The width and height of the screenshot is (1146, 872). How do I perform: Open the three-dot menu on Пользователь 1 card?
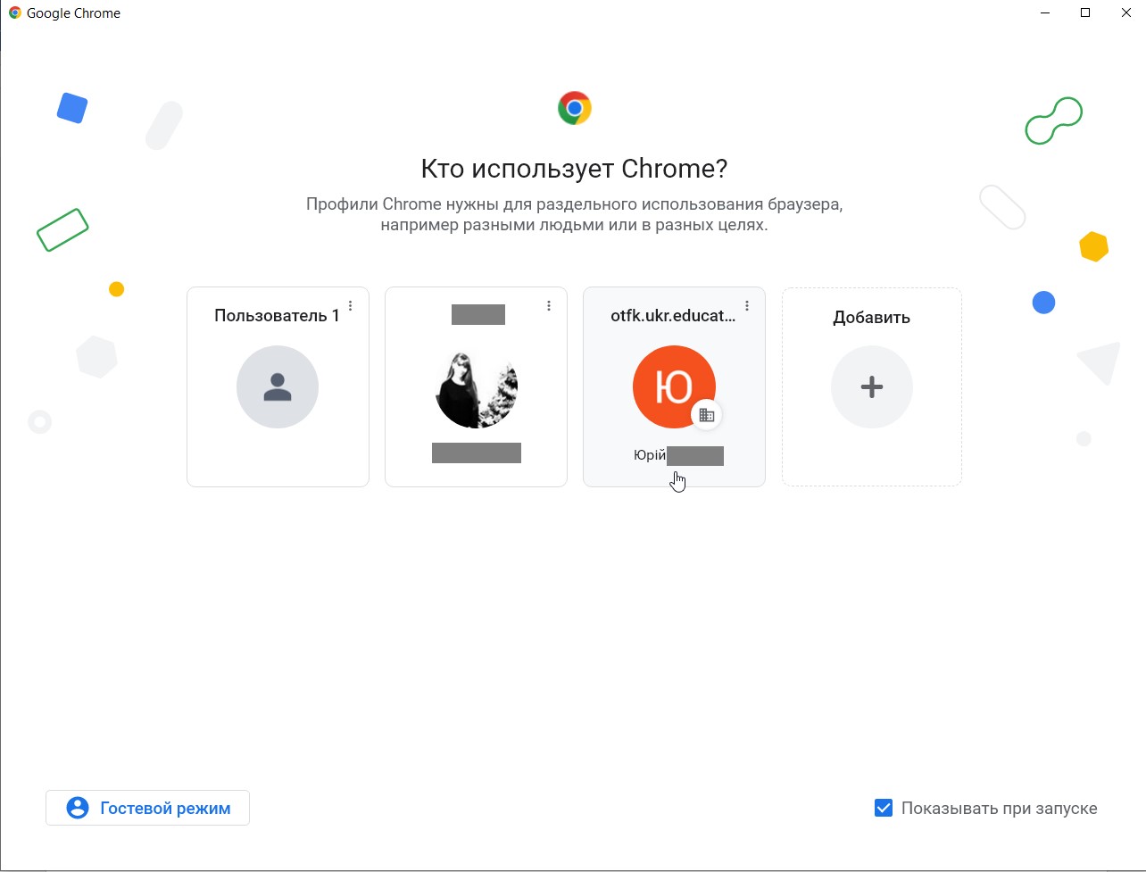[351, 306]
